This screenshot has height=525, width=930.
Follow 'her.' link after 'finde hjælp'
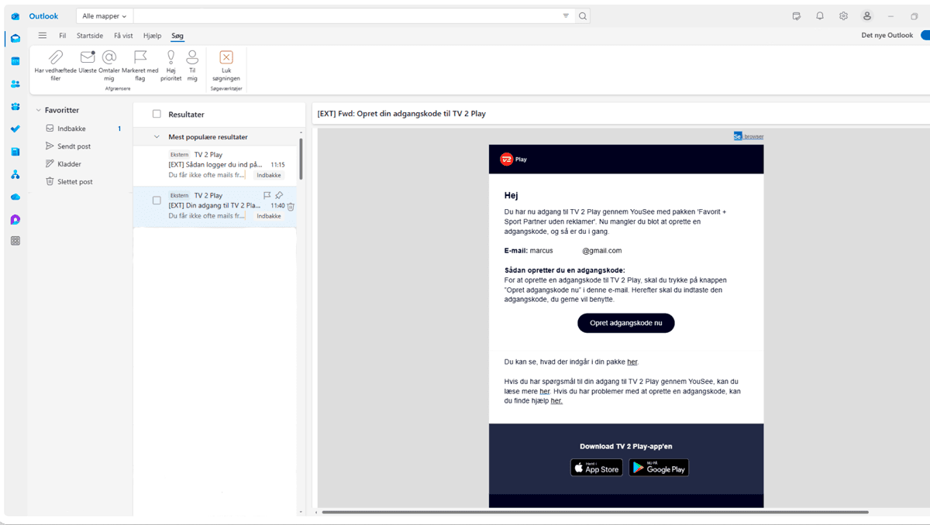556,400
